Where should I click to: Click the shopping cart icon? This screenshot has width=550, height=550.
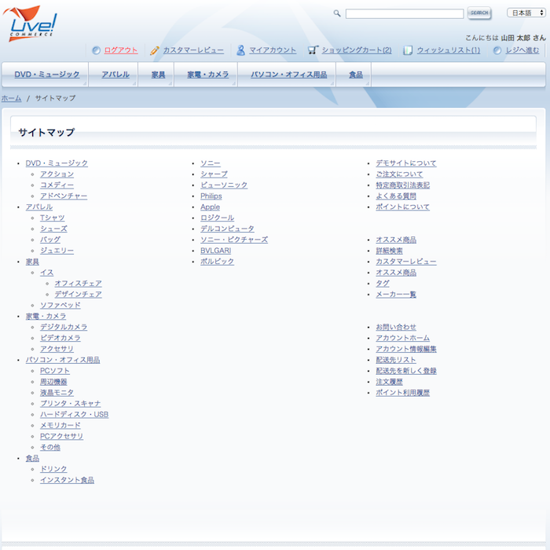pyautogui.click(x=313, y=50)
